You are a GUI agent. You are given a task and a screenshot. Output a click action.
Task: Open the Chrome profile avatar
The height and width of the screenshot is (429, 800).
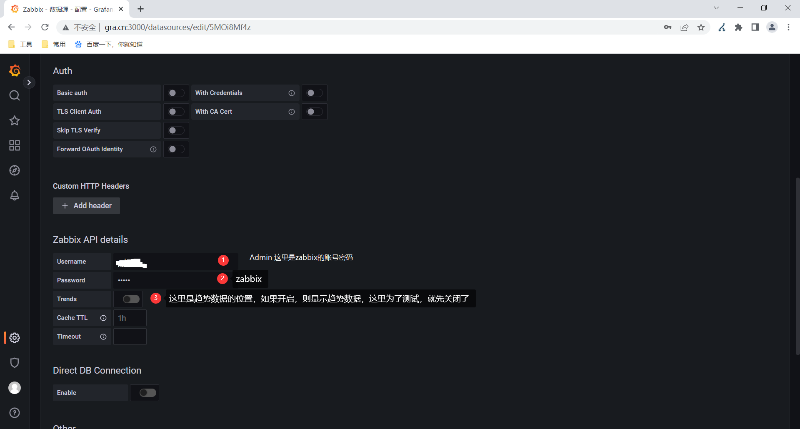772,27
